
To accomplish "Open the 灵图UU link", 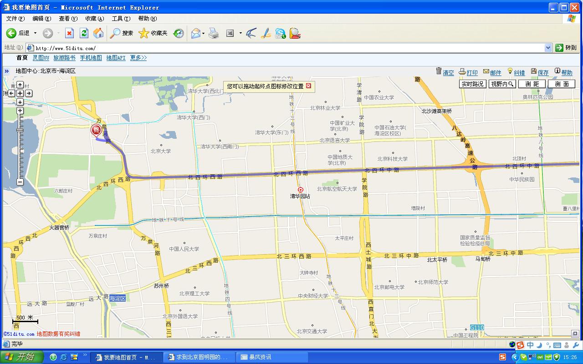I will click(41, 58).
